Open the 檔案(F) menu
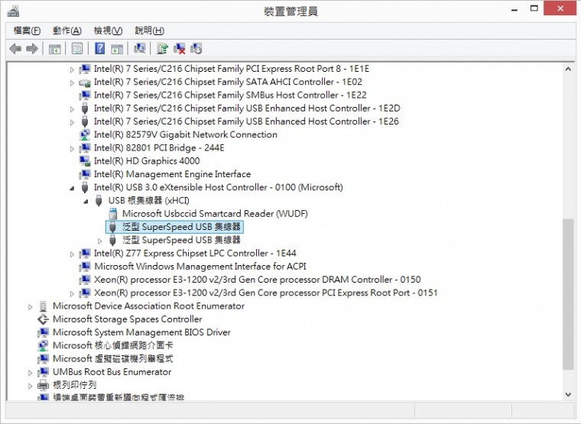The width and height of the screenshot is (581, 424). point(27,31)
